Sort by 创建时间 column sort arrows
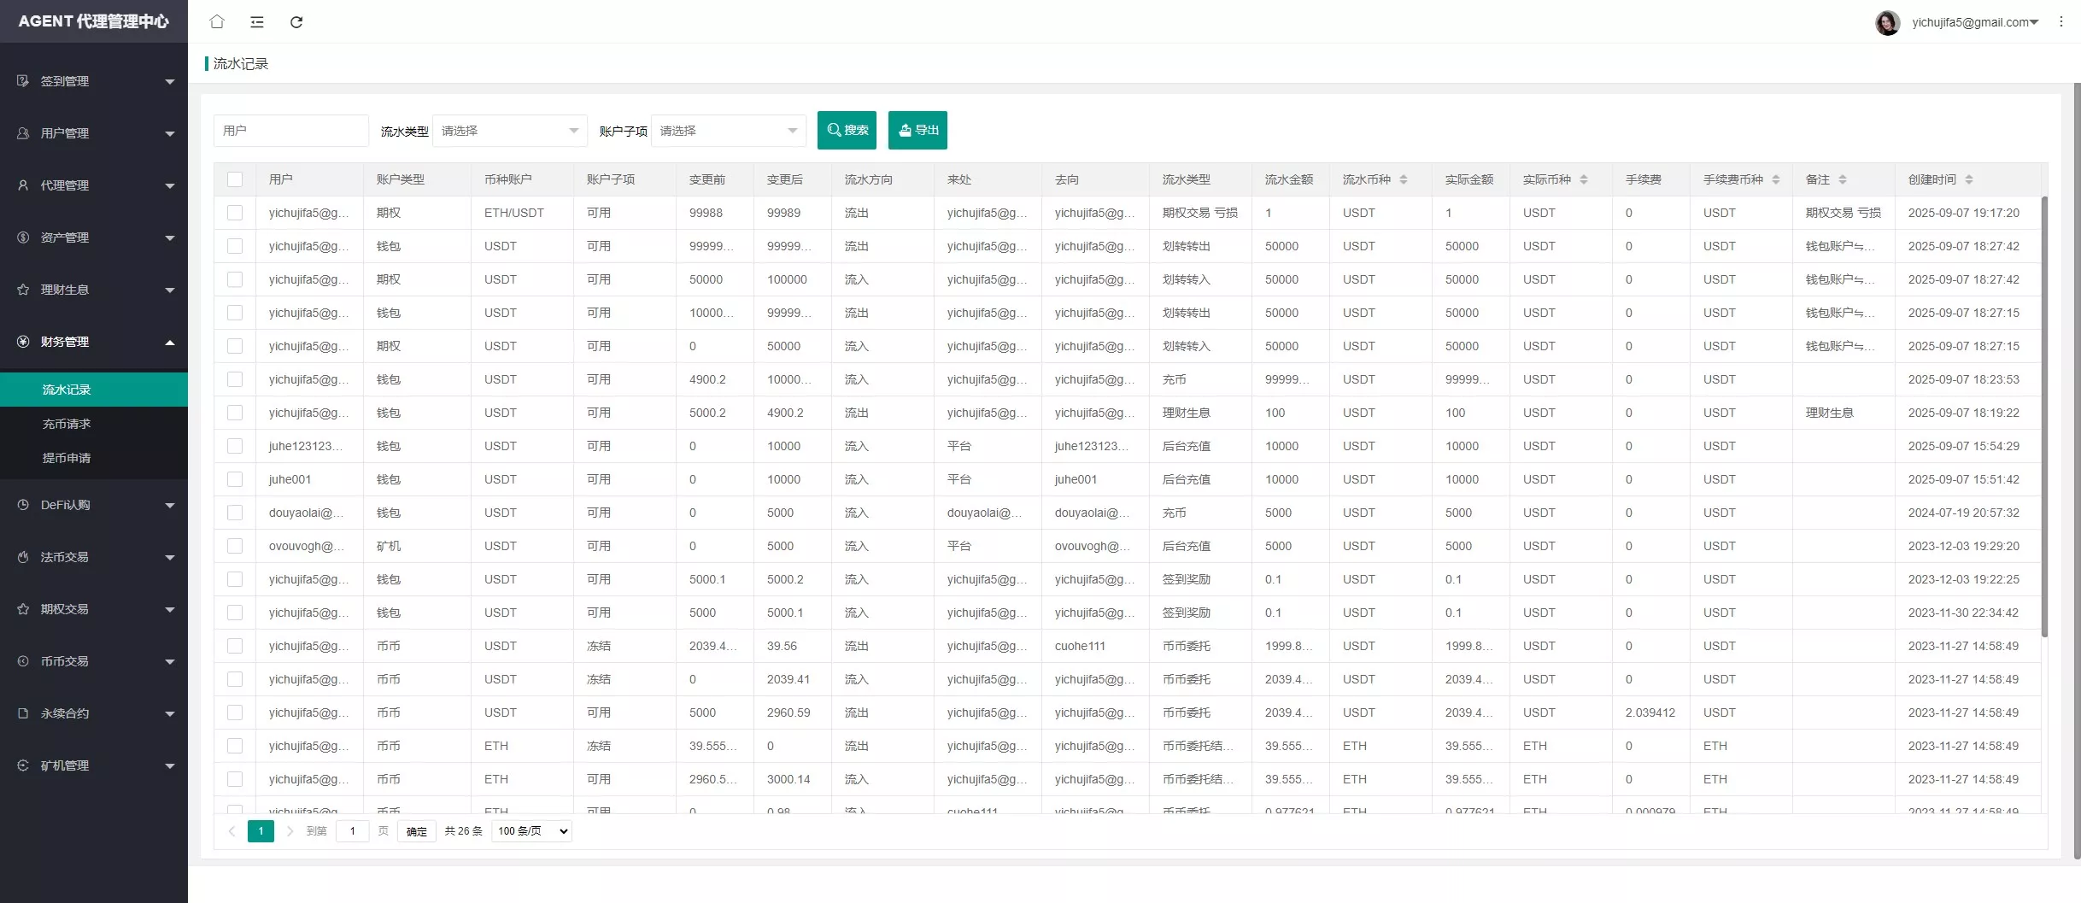Viewport: 2081px width, 903px height. click(1969, 179)
